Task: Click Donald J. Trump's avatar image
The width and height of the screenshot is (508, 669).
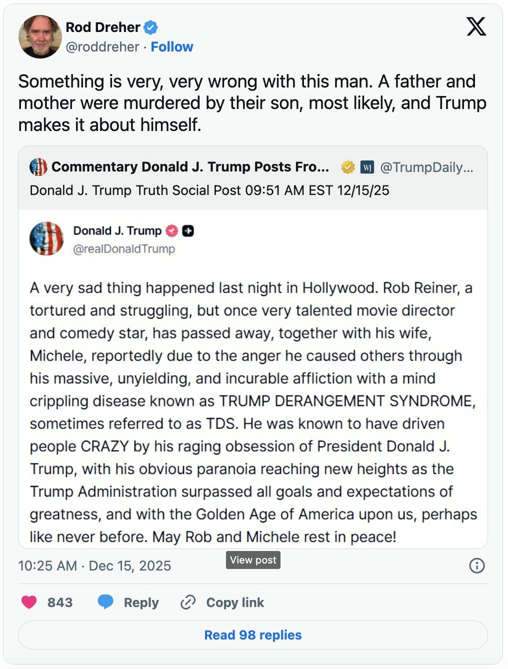Action: 46,239
